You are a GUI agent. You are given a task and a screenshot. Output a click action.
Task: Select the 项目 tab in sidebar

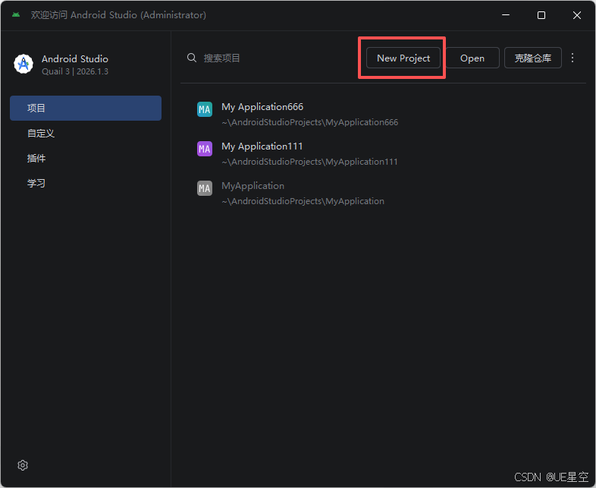click(x=86, y=108)
